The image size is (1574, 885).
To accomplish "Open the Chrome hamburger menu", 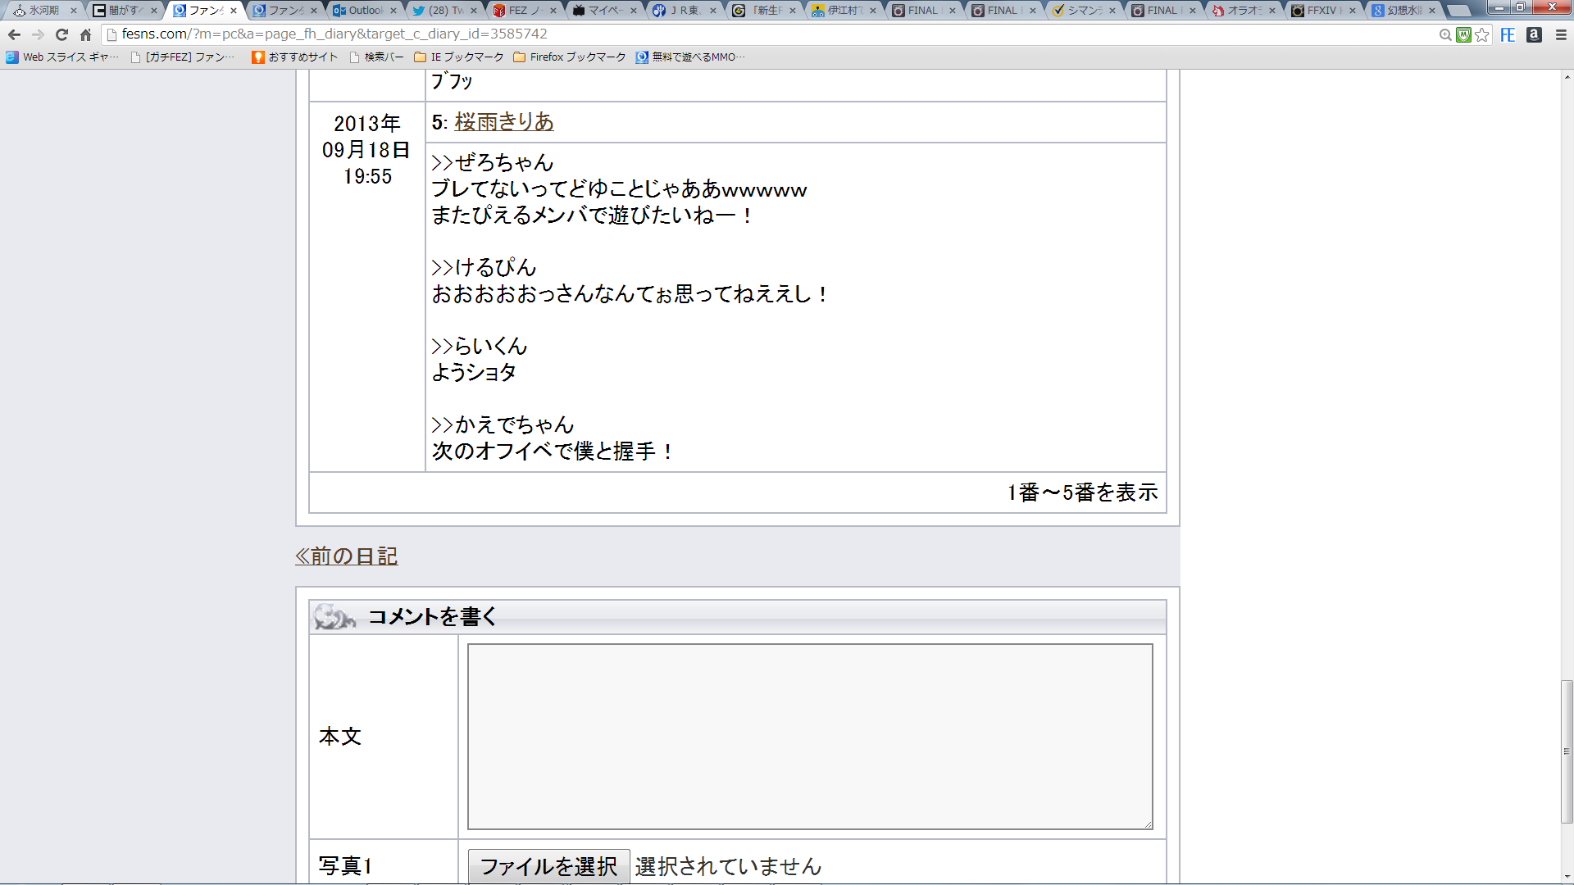I will (1561, 34).
